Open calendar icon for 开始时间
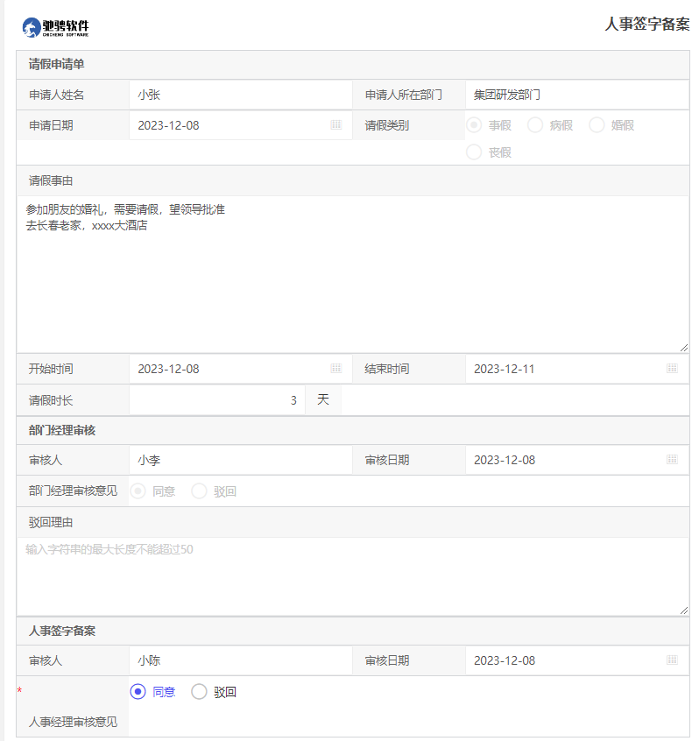The width and height of the screenshot is (699, 741). (x=335, y=369)
